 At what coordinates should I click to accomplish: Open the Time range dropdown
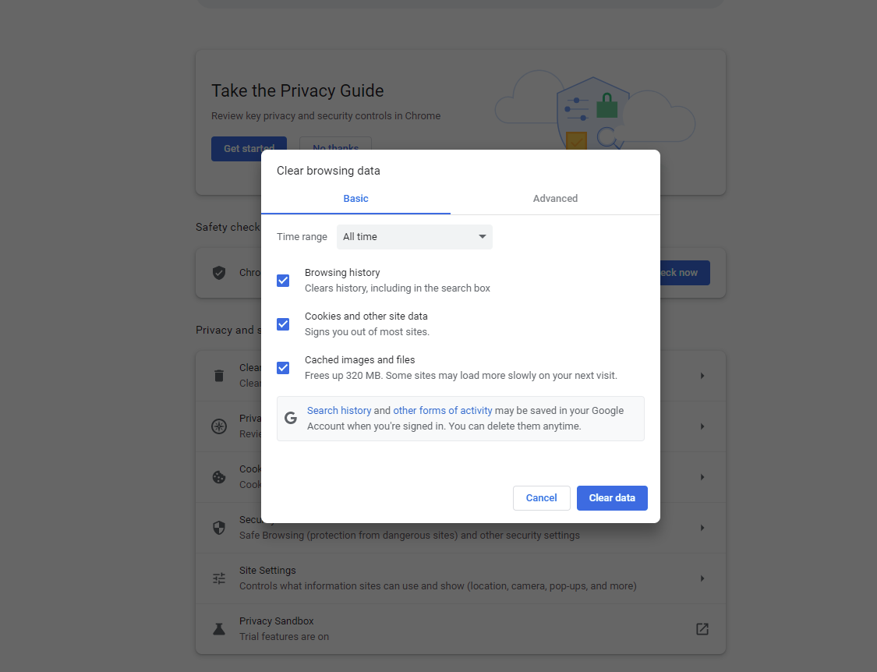tap(414, 237)
